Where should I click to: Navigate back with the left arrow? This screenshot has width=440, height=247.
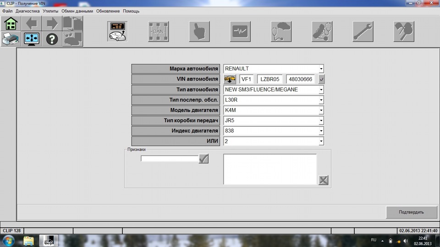(32, 23)
